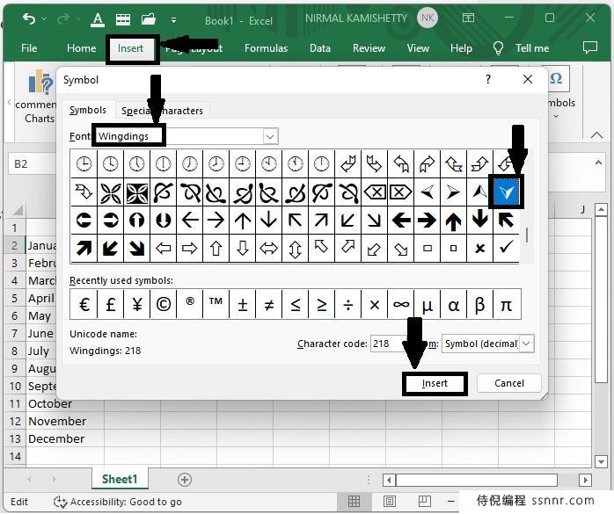Choose the not-equal sign from recent symbols

(x=268, y=304)
